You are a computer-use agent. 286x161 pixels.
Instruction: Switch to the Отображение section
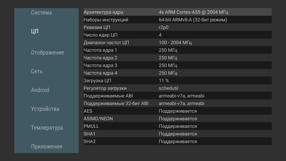pos(47,53)
